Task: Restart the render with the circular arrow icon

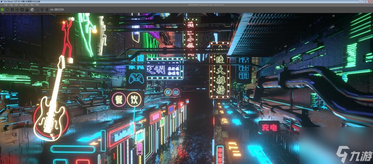Action: [x=7, y=9]
